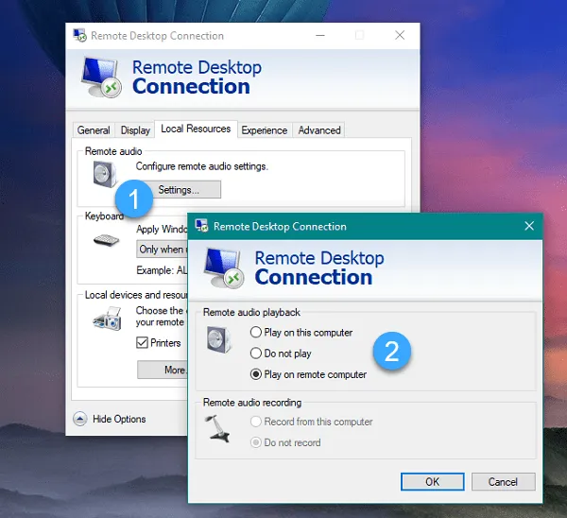
Task: Click the 'Remote audio recording' group label
Action: pyautogui.click(x=252, y=403)
